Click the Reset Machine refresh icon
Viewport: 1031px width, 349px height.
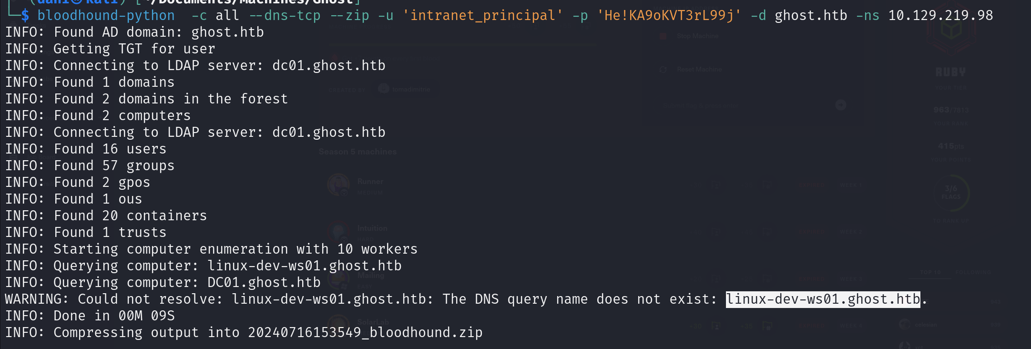click(x=663, y=70)
